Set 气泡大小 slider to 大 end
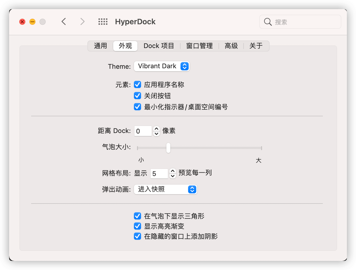The width and height of the screenshot is (356, 270). pyautogui.click(x=261, y=148)
